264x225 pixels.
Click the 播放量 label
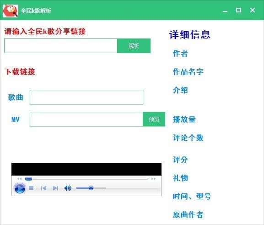coord(184,119)
